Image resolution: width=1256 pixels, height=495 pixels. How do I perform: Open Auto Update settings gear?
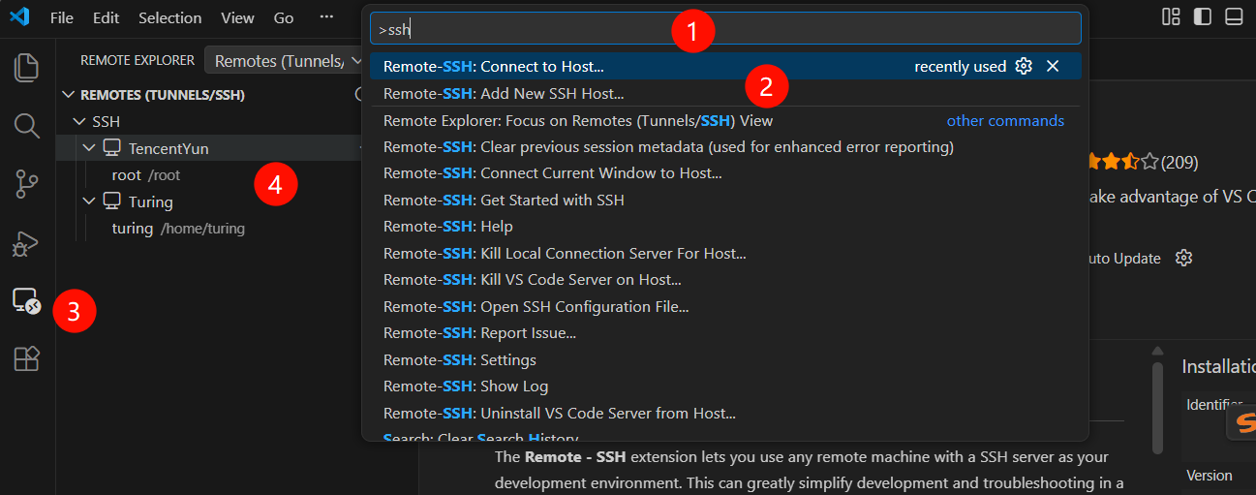(1183, 258)
